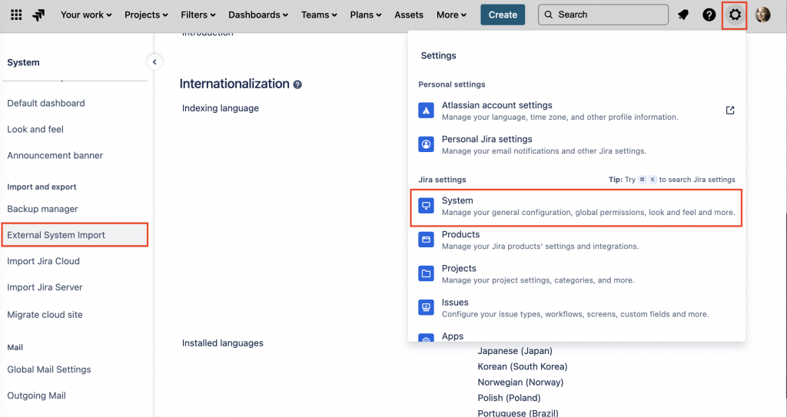Click the Products icon in settings
This screenshot has height=417, width=787.
pyautogui.click(x=426, y=240)
